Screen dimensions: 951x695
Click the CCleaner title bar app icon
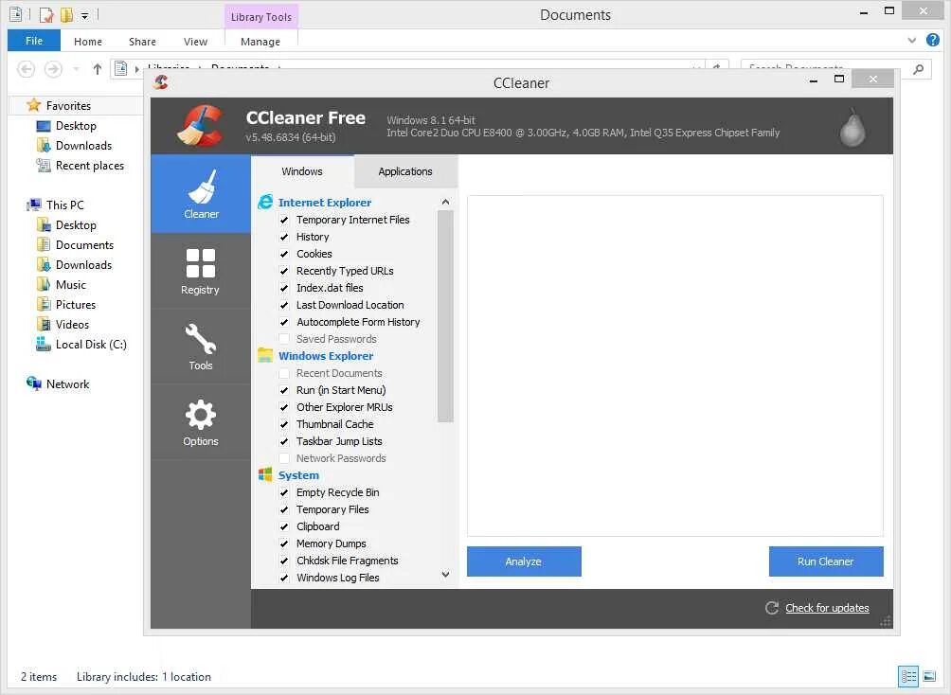(161, 81)
